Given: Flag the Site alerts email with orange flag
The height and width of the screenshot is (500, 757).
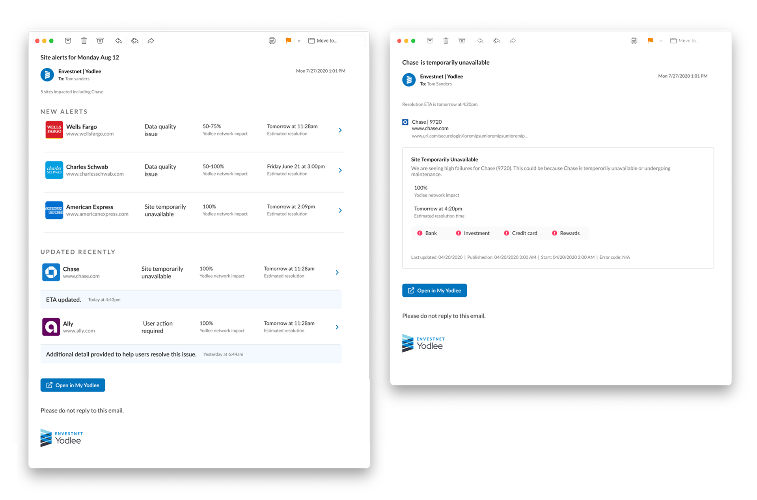Looking at the screenshot, I should 288,41.
